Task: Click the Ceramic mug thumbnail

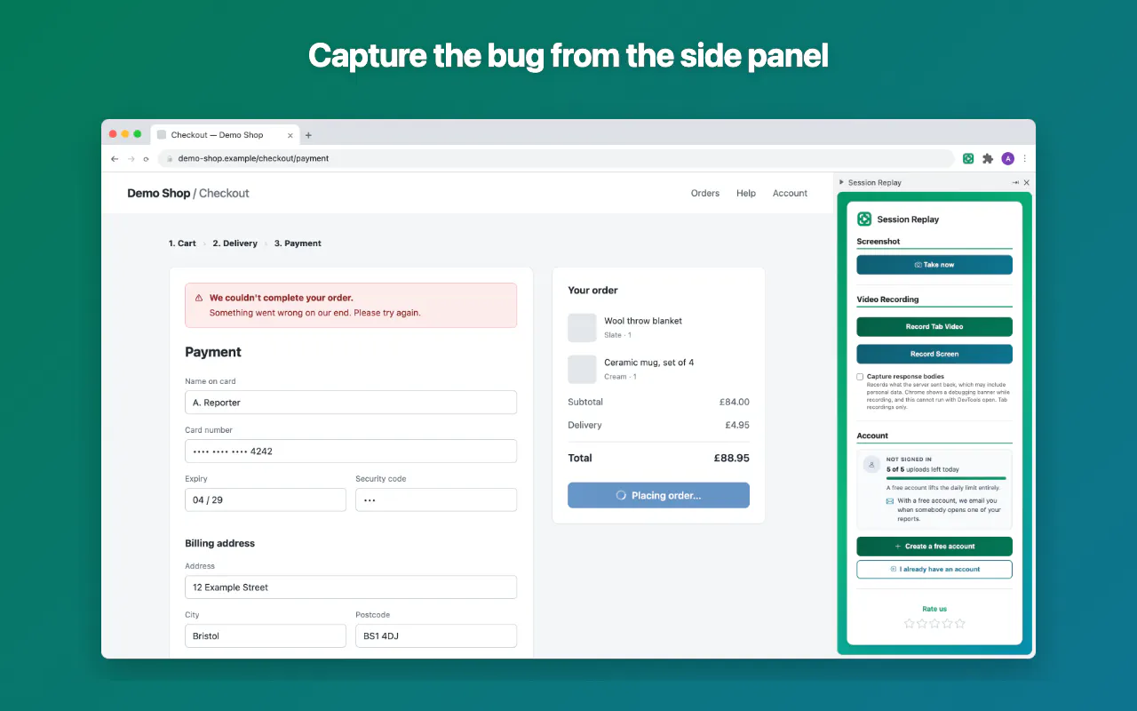Action: point(582,369)
